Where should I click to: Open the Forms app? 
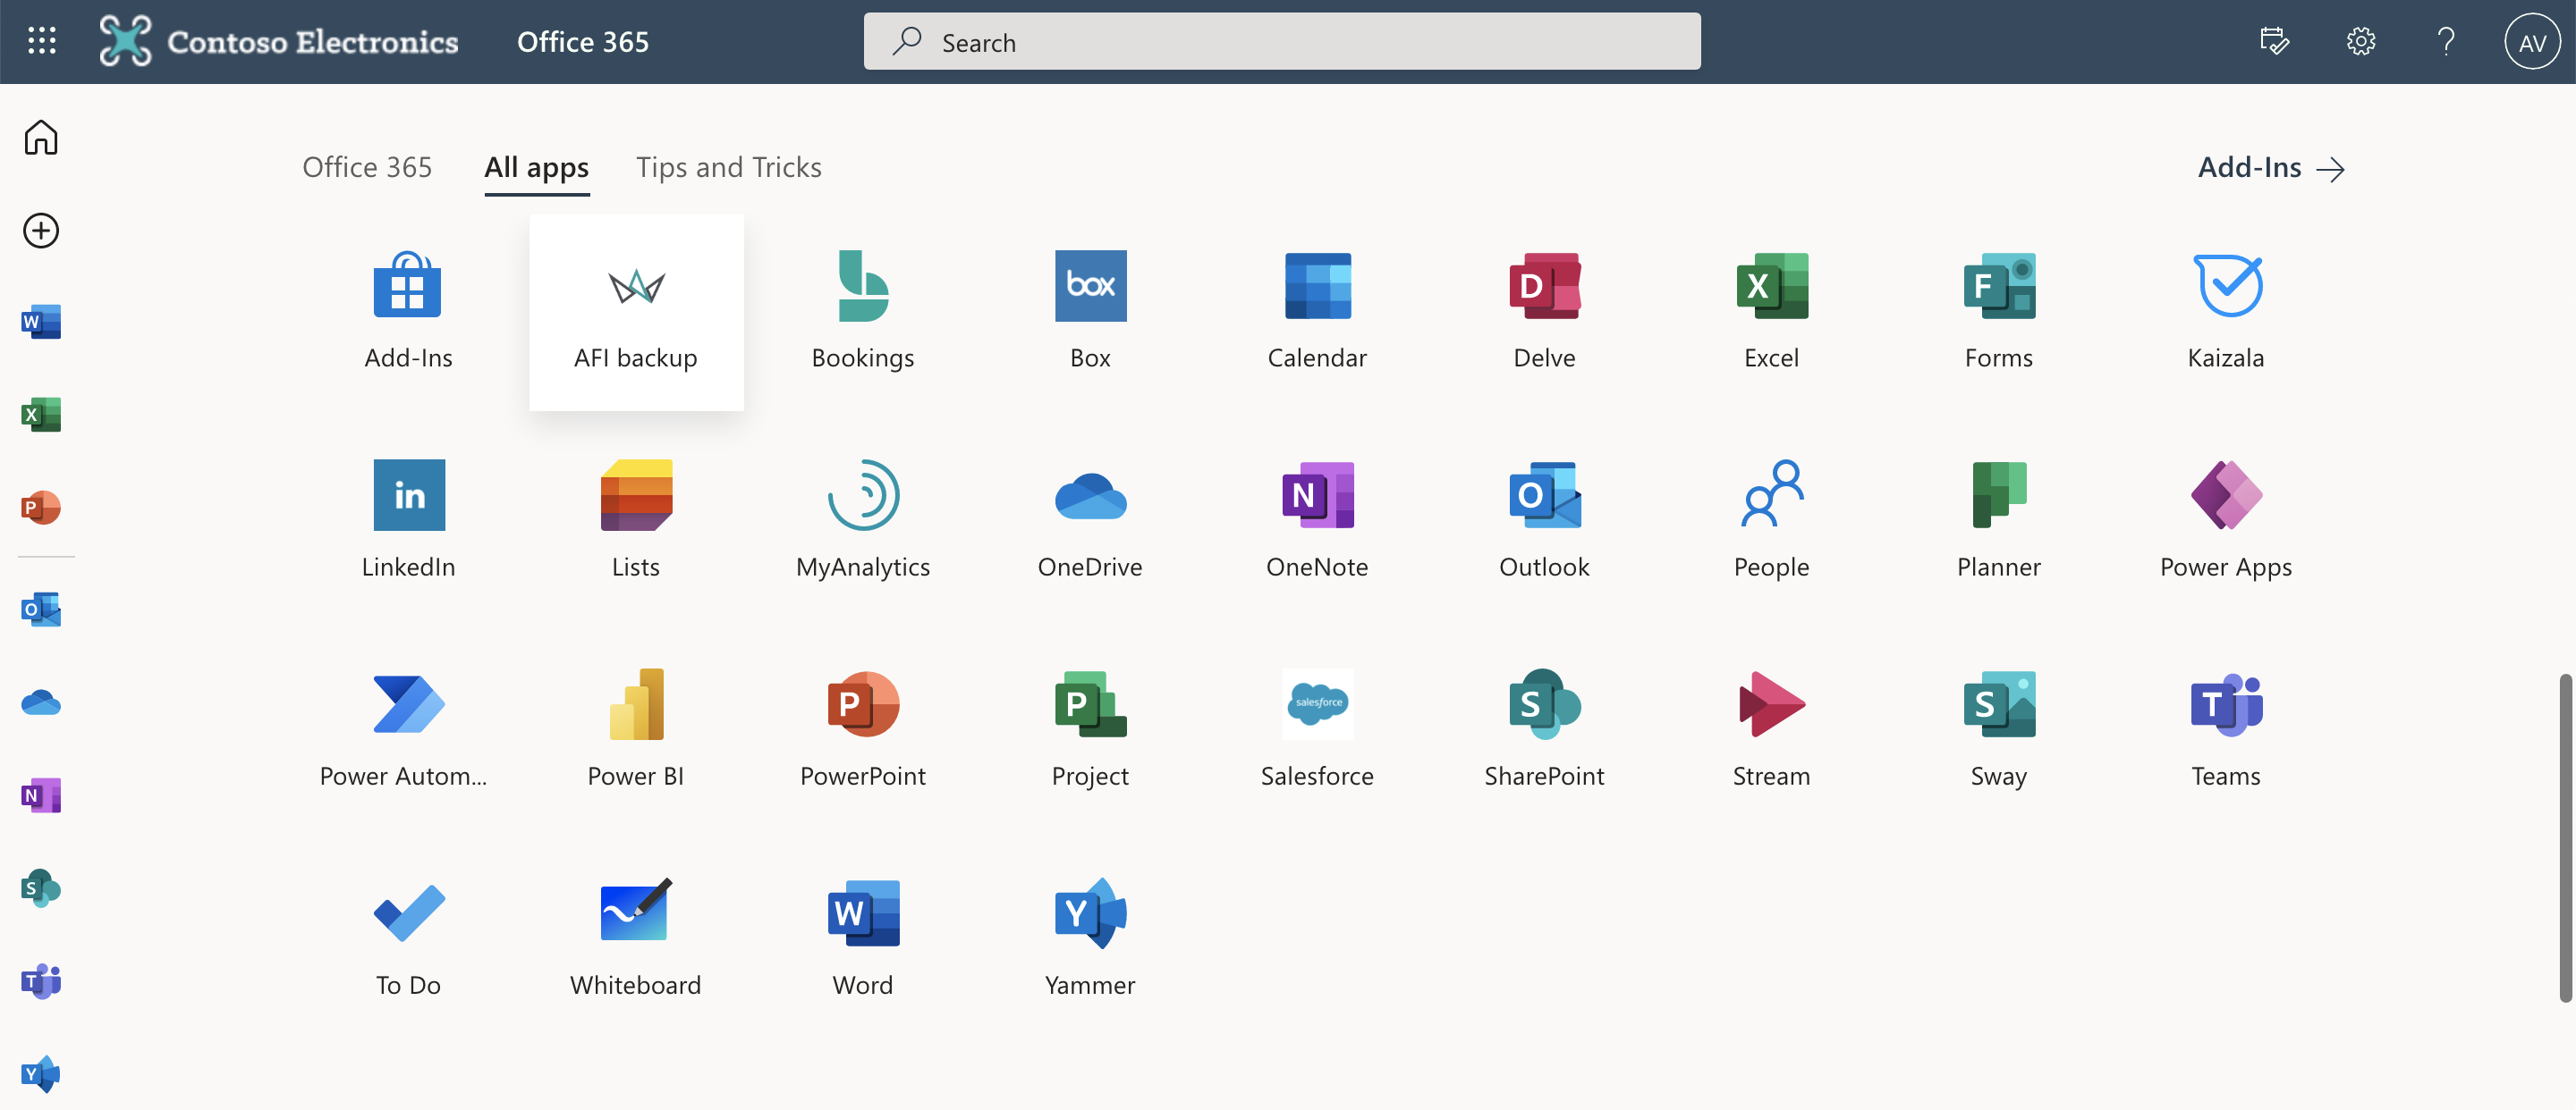(1998, 311)
